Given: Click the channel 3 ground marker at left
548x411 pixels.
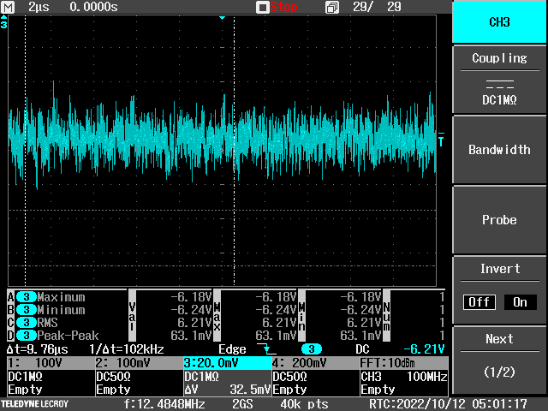Looking at the screenshot, I should 4,24.
